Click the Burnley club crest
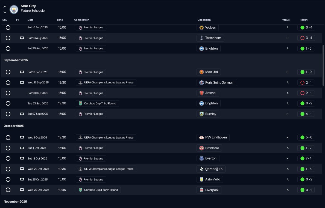This screenshot has height=208, width=325. tap(201, 114)
